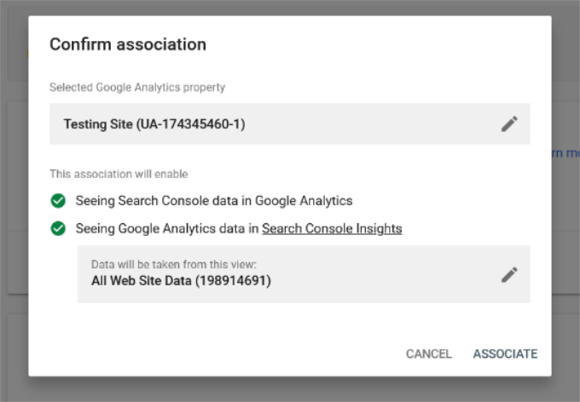
Task: Edit the All Web Site Data view
Action: pos(509,274)
